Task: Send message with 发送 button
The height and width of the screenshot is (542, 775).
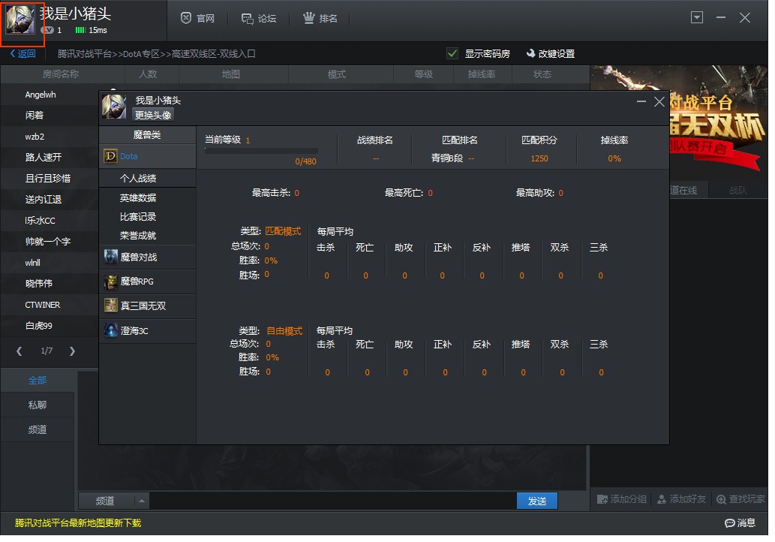Action: [536, 501]
